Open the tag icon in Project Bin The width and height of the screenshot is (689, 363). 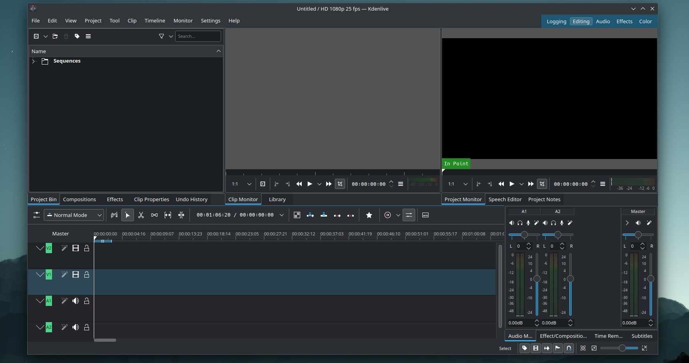pyautogui.click(x=77, y=36)
